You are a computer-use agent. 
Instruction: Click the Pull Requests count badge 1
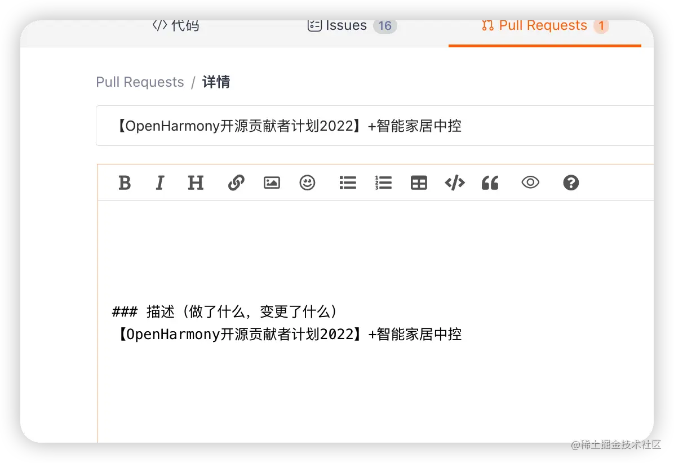[x=601, y=26]
